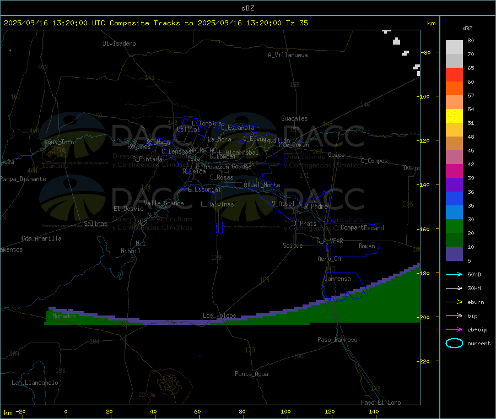
Task: Click the dBZ title at top
Action: pos(247,8)
